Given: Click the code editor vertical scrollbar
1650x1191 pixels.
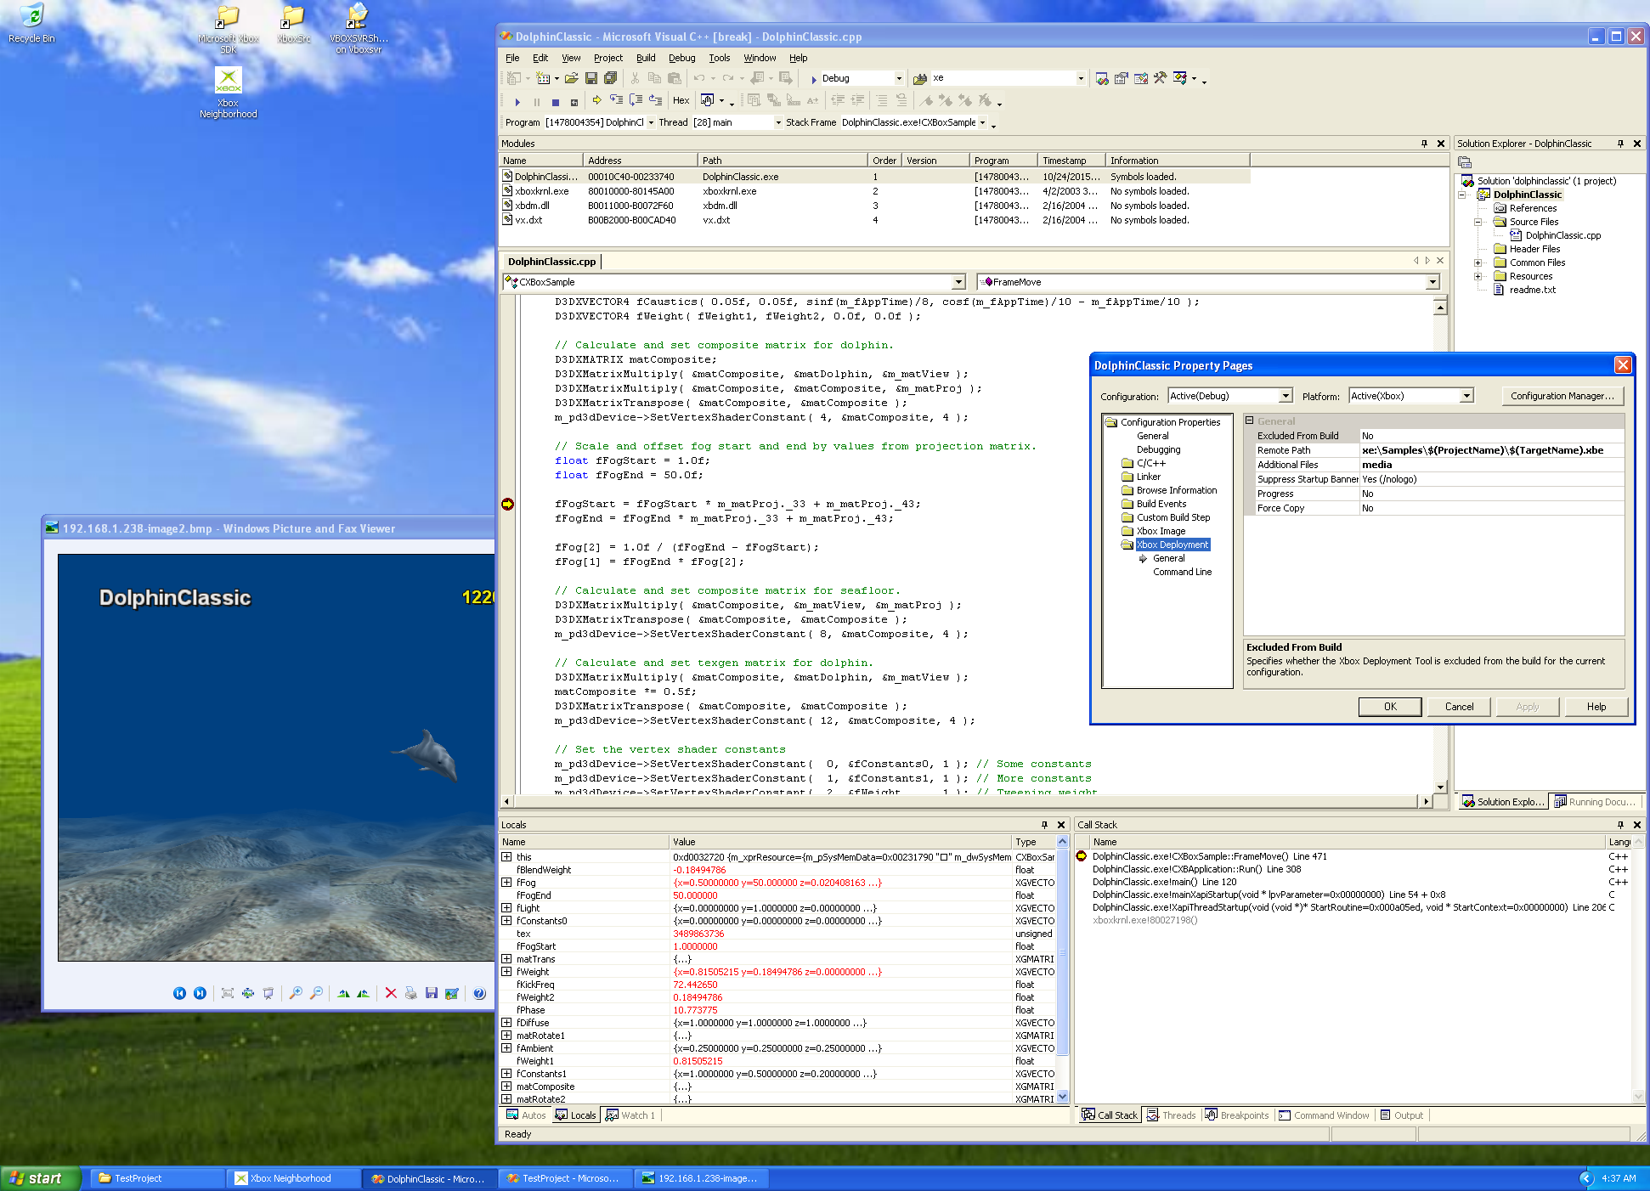Looking at the screenshot, I should pos(1440,547).
